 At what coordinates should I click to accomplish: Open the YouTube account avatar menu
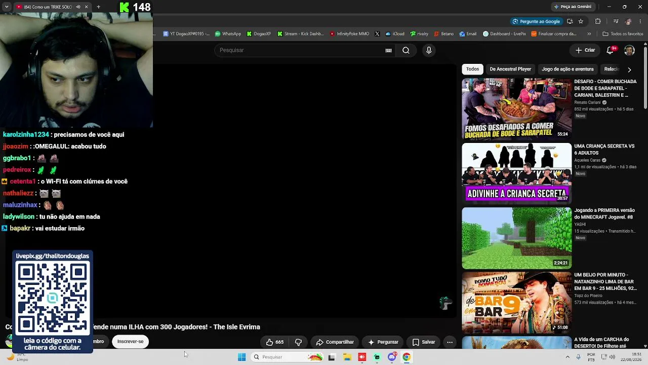(629, 50)
